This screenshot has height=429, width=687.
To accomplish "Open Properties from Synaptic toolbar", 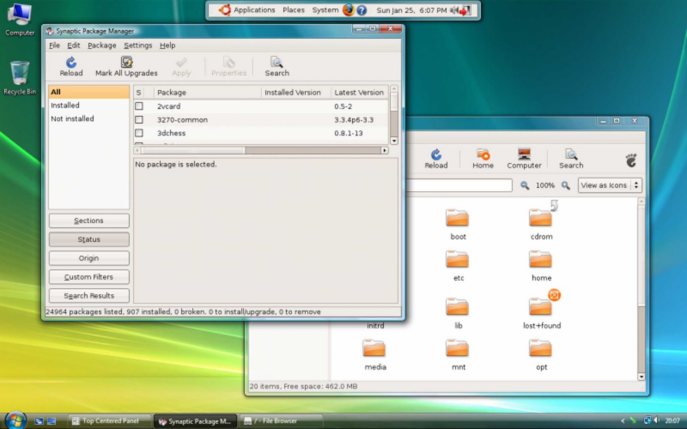I will [x=229, y=63].
